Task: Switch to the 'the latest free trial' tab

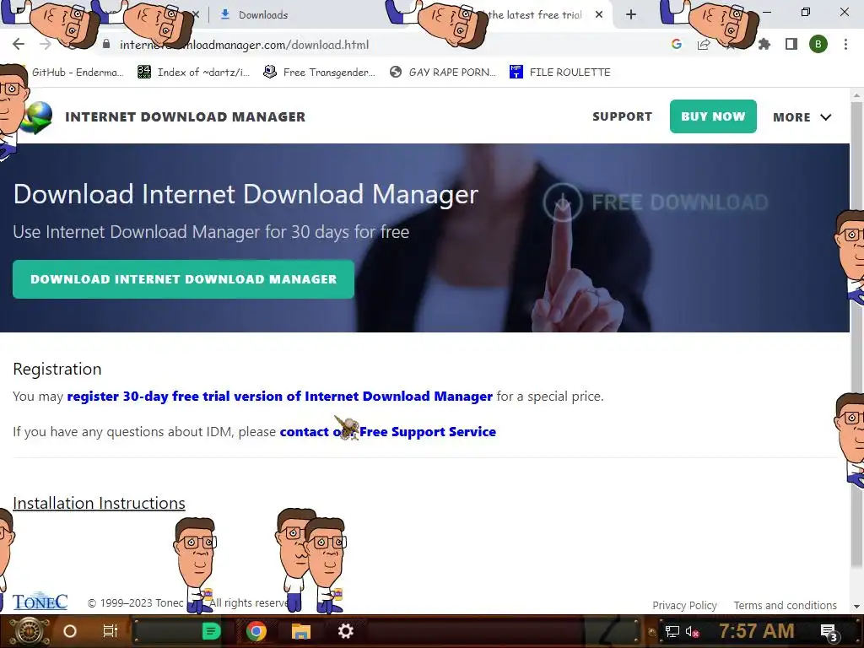Action: [534, 15]
